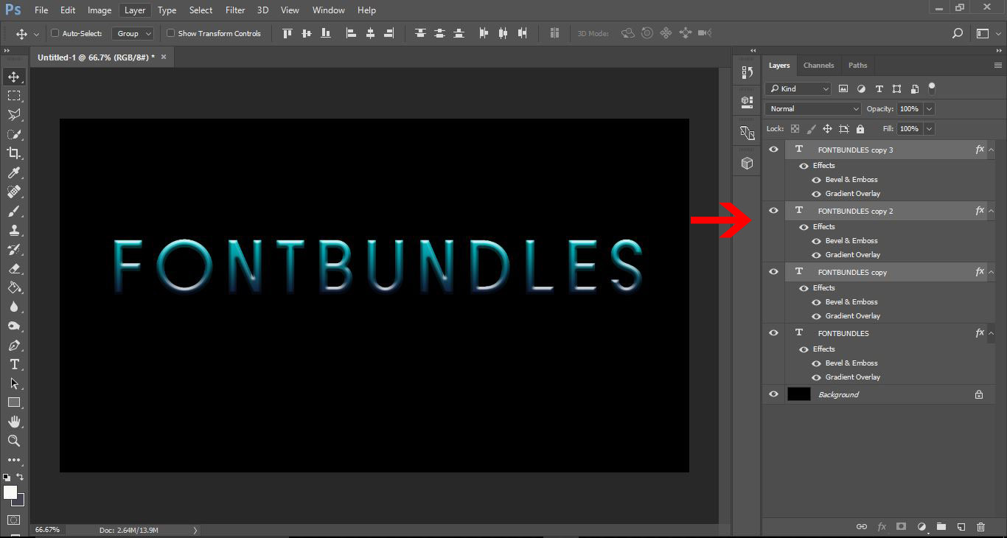Click the Opacity value field
The height and width of the screenshot is (538, 1007).
[x=909, y=108]
